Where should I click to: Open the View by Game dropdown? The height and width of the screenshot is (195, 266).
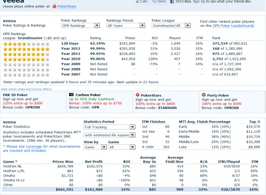(93, 147)
